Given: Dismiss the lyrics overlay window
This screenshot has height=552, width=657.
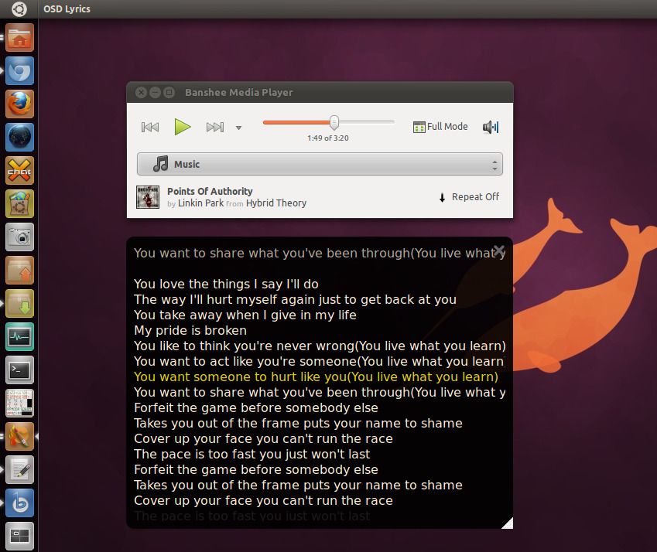Looking at the screenshot, I should (499, 251).
